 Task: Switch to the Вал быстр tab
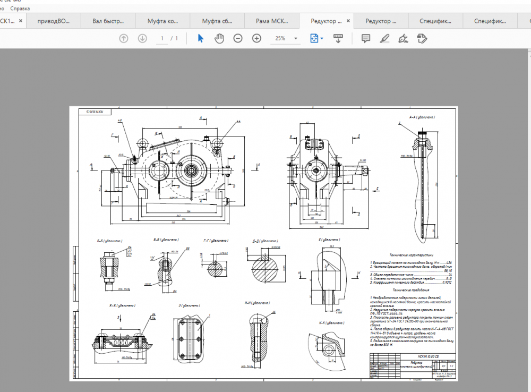108,22
